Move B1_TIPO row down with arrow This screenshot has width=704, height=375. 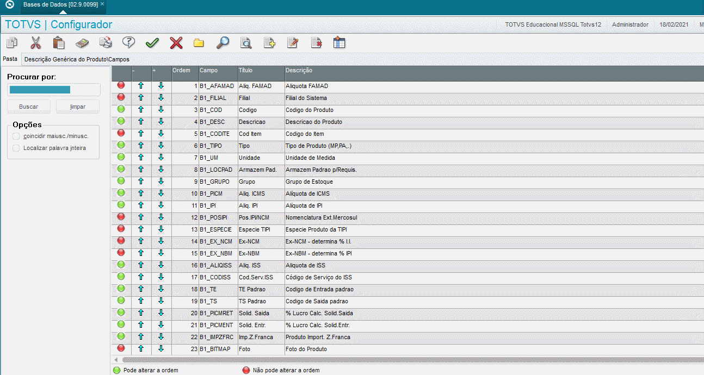(x=161, y=146)
